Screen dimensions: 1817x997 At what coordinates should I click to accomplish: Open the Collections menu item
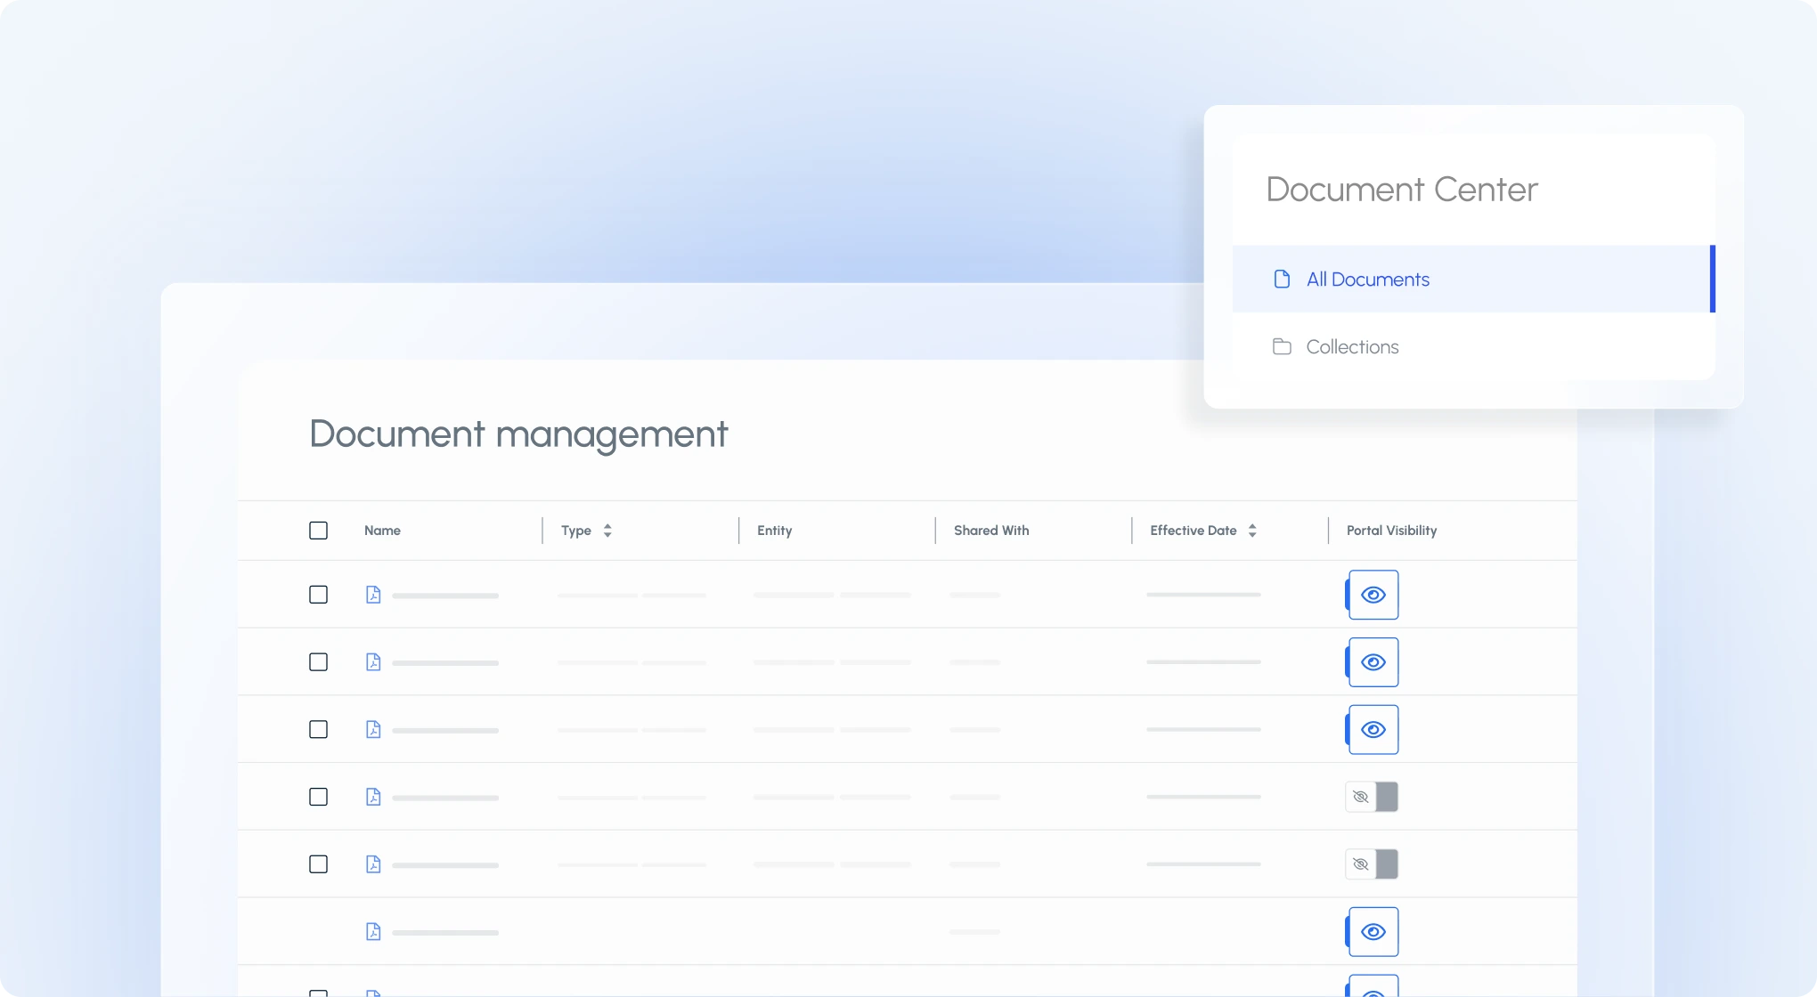[1352, 347]
